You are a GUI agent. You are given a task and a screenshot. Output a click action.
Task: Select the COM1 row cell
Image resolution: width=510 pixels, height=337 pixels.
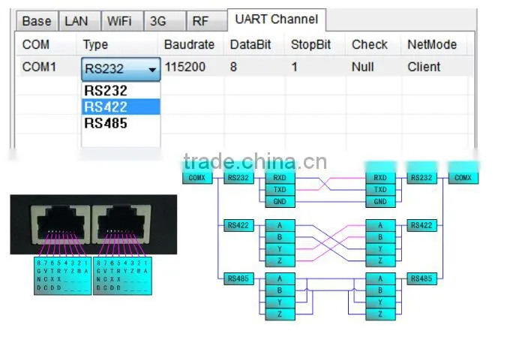tap(46, 67)
